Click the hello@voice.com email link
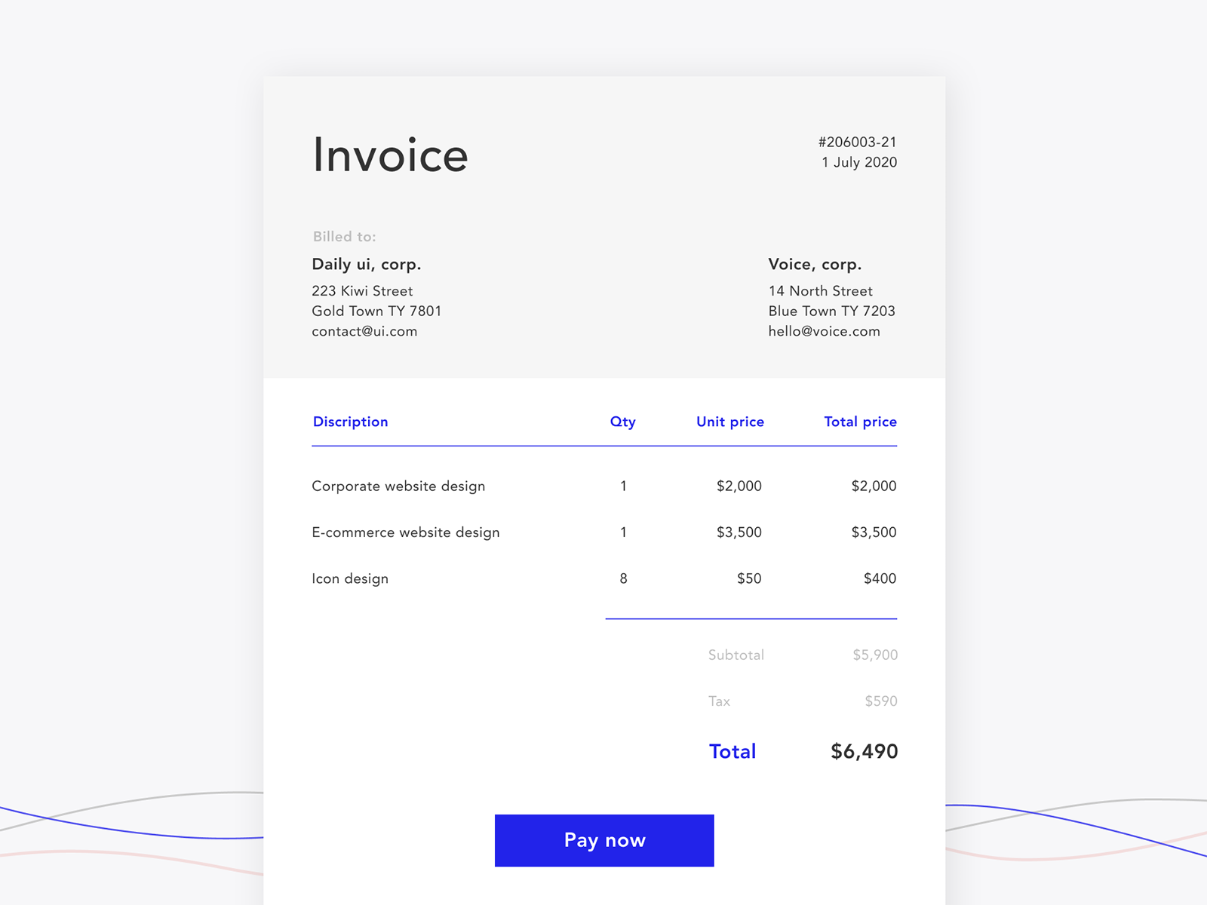This screenshot has width=1207, height=905. 824,331
